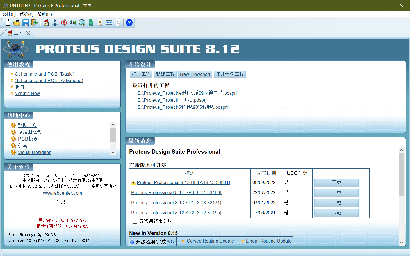Open Proteus Professional 8.13 SP1 link
The height and width of the screenshot is (256, 410).
pyautogui.click(x=176, y=203)
